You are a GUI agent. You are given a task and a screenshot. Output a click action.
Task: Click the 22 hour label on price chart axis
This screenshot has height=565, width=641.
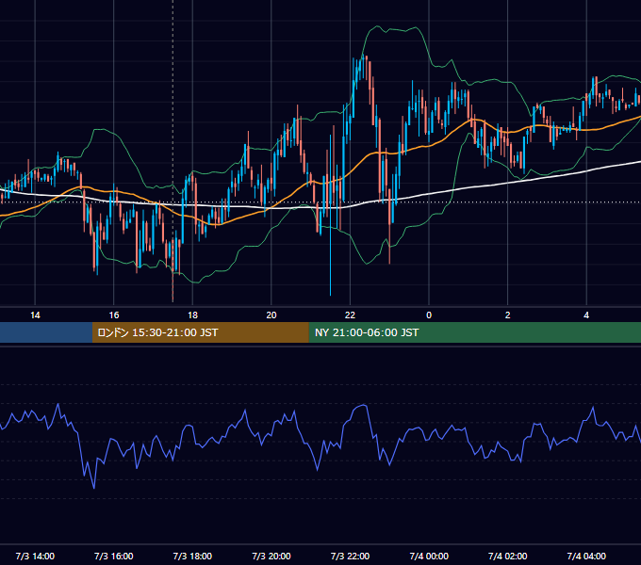(x=350, y=315)
